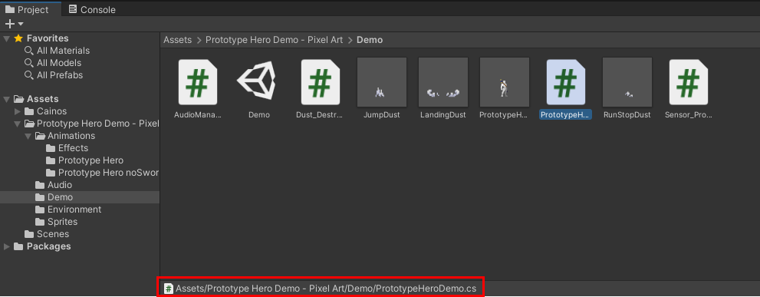The width and height of the screenshot is (760, 297).
Task: Open the create dropdown arrow next to plus
Action: point(21,24)
